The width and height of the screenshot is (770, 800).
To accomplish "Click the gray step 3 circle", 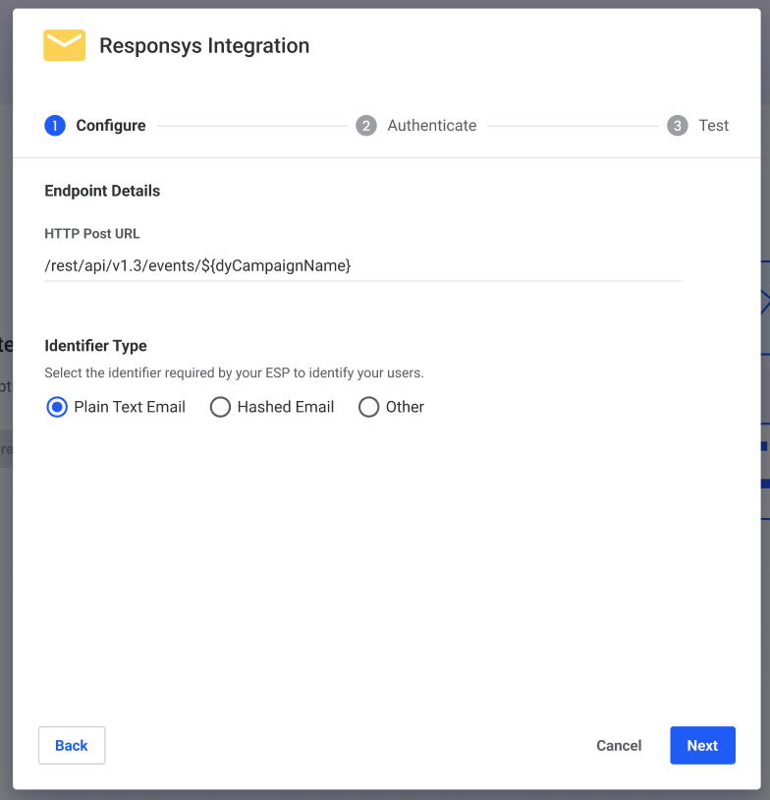I will pyautogui.click(x=678, y=126).
